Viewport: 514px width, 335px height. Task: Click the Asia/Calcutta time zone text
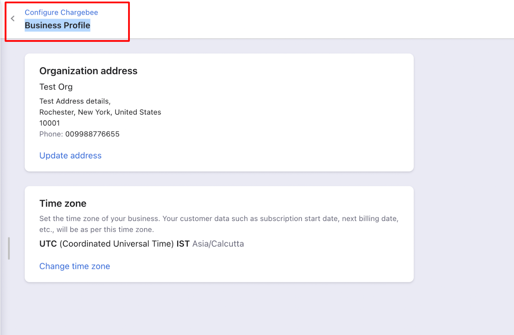pyautogui.click(x=218, y=244)
